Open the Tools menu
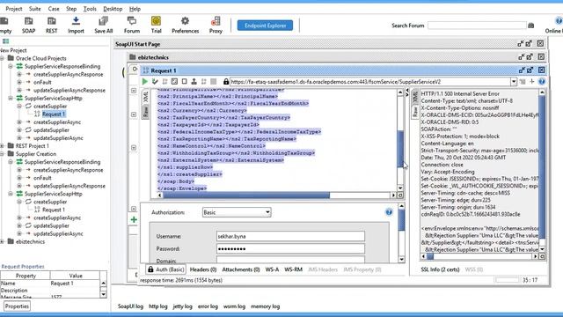 coord(90,9)
